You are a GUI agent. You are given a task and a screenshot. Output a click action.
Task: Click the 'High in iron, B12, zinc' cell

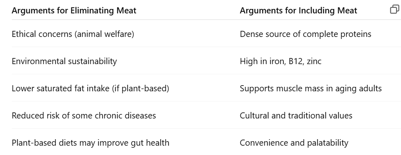point(280,61)
